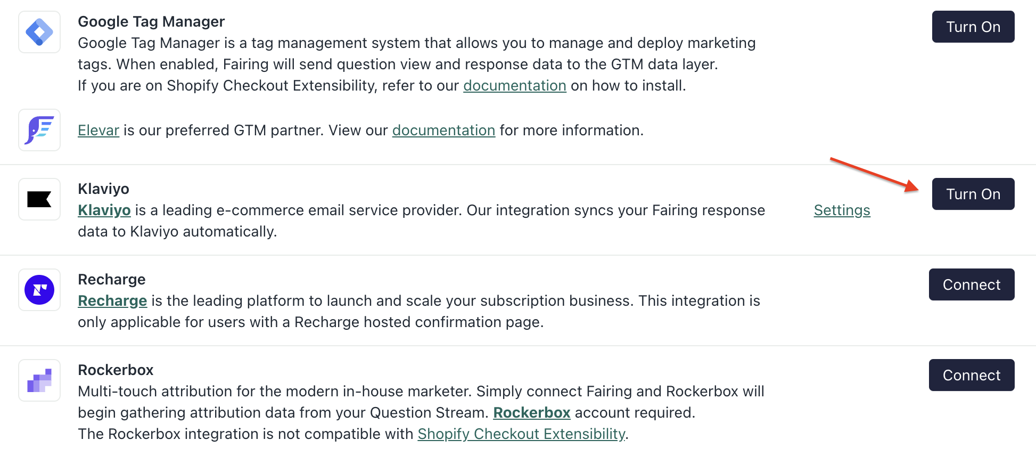Open the Rockerbox account link
The image size is (1036, 456).
point(532,413)
